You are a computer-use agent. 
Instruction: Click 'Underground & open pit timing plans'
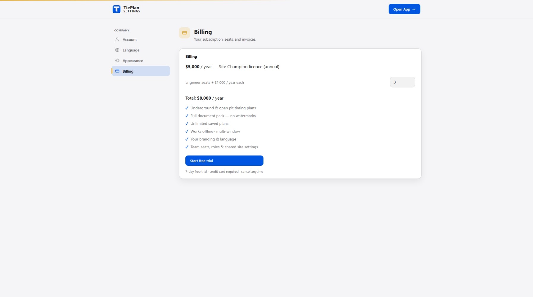(x=223, y=108)
